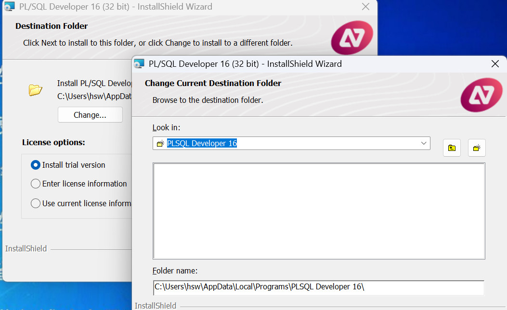
Task: Choose the Enter license information radio button
Action: 36,184
